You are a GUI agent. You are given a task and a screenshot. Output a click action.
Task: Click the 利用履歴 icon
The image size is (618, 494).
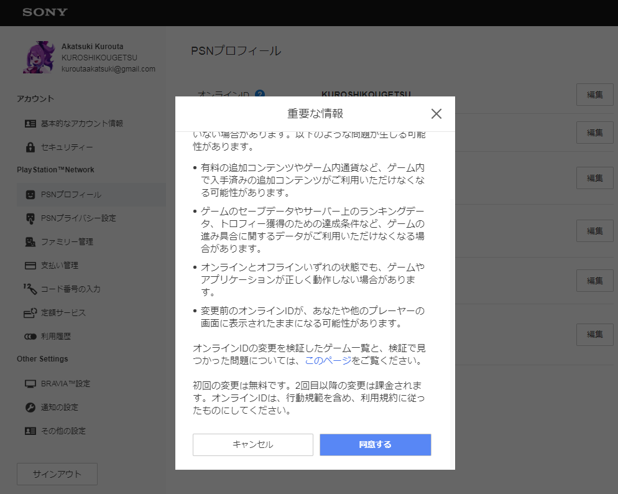[30, 337]
